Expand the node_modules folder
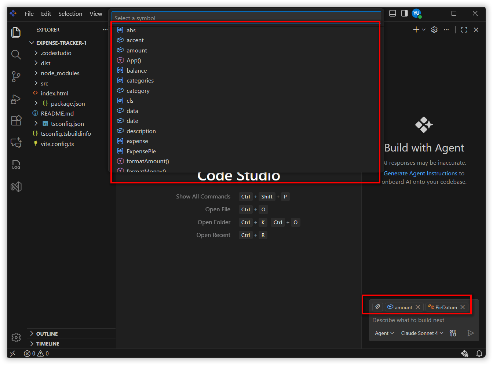 (60, 73)
